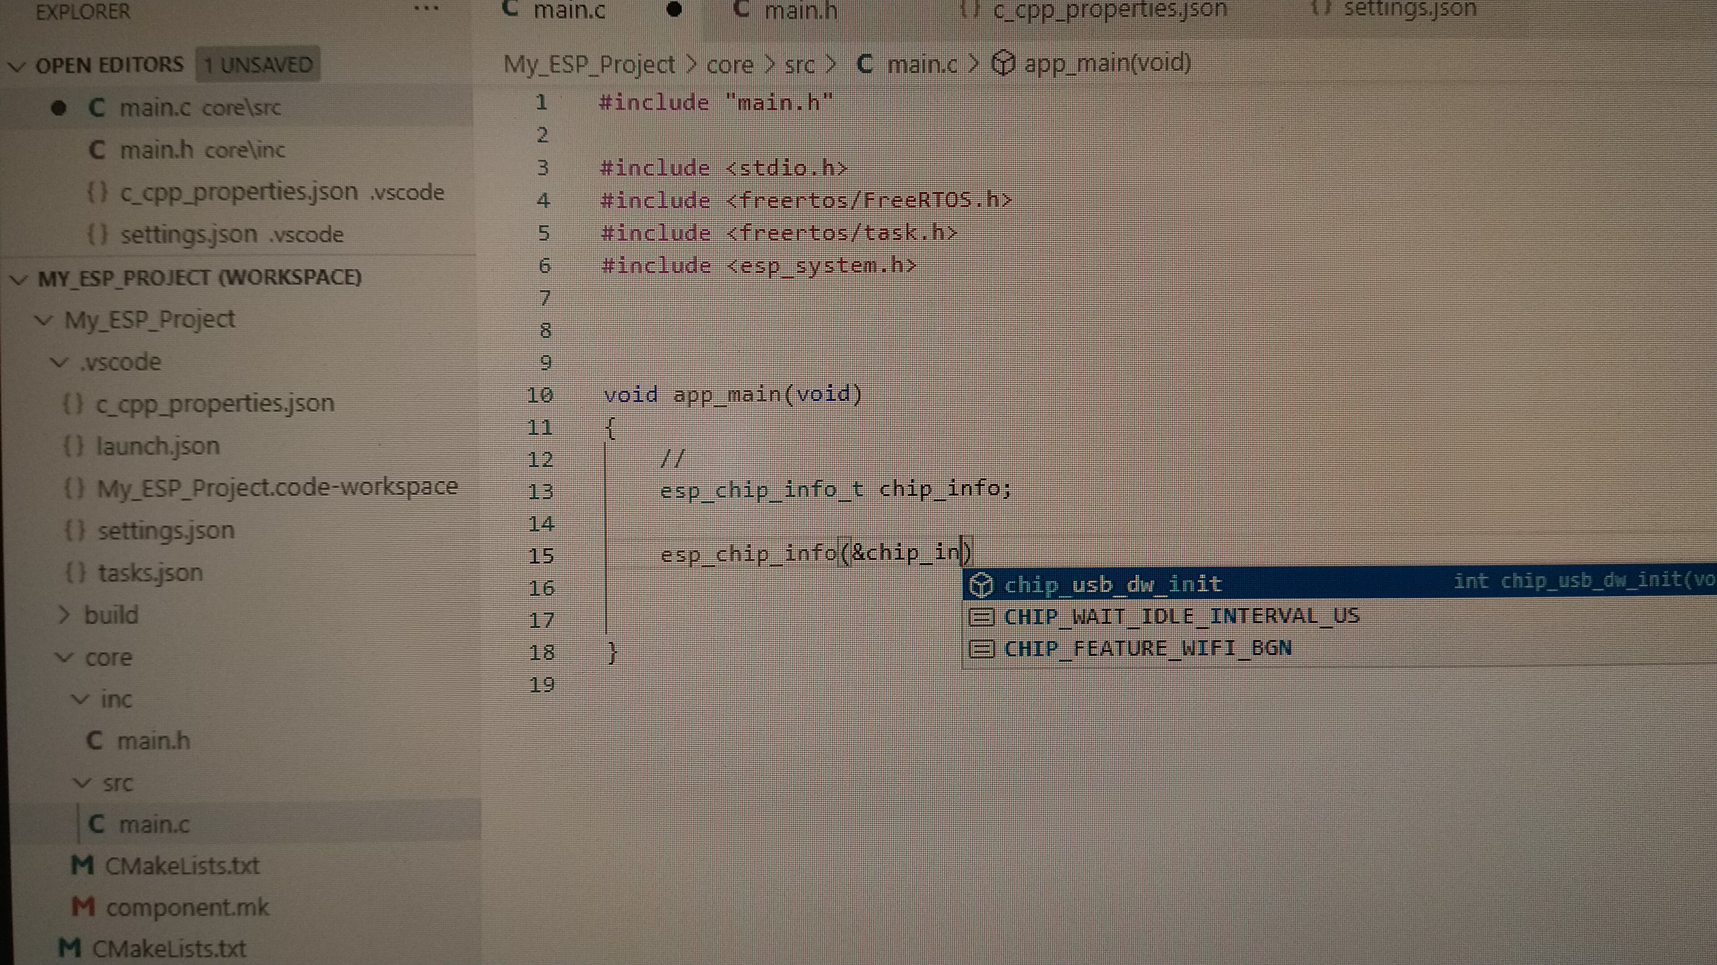Expand the build folder
The height and width of the screenshot is (965, 1717).
pyautogui.click(x=64, y=615)
